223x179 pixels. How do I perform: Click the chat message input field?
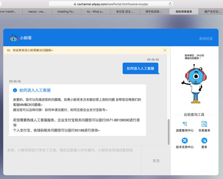pyautogui.click(x=72, y=161)
